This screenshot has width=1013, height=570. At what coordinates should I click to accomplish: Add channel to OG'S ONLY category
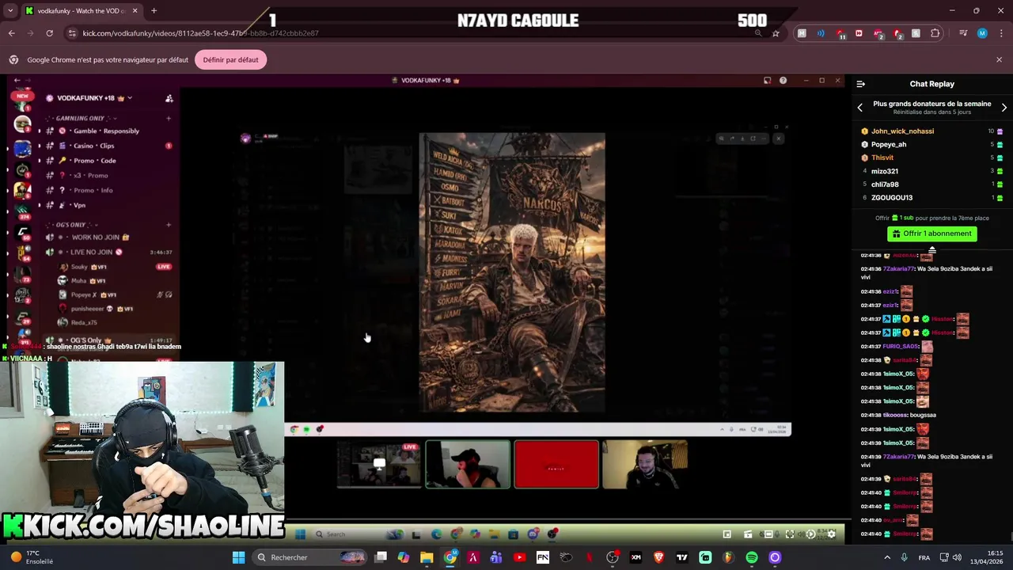(169, 225)
